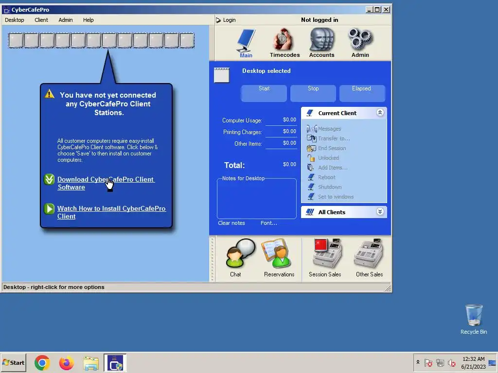Open Google Chrome from the taskbar

pos(42,362)
